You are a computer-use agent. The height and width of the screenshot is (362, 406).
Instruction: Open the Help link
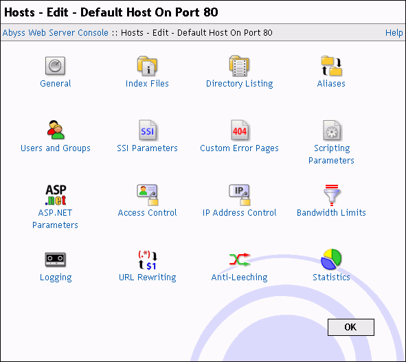[x=394, y=32]
